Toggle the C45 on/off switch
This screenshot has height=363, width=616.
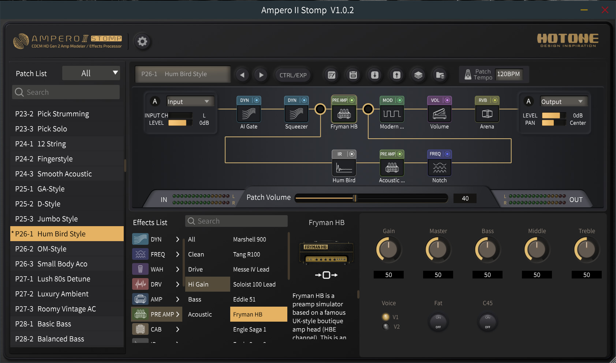click(x=488, y=322)
